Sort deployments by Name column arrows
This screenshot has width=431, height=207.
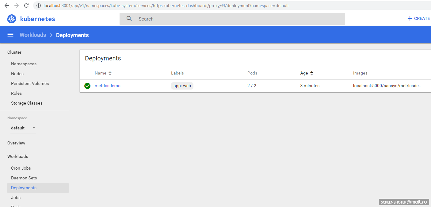tap(110, 73)
